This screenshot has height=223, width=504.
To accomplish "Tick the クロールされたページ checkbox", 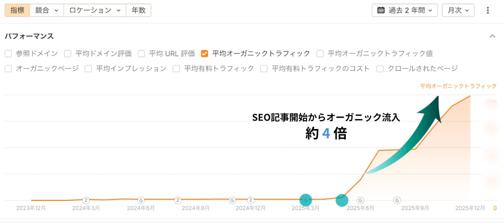I will pos(380,69).
